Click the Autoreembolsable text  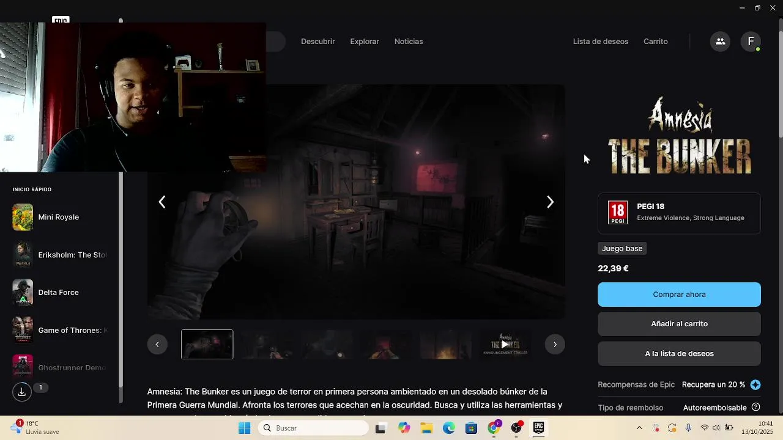(x=715, y=408)
